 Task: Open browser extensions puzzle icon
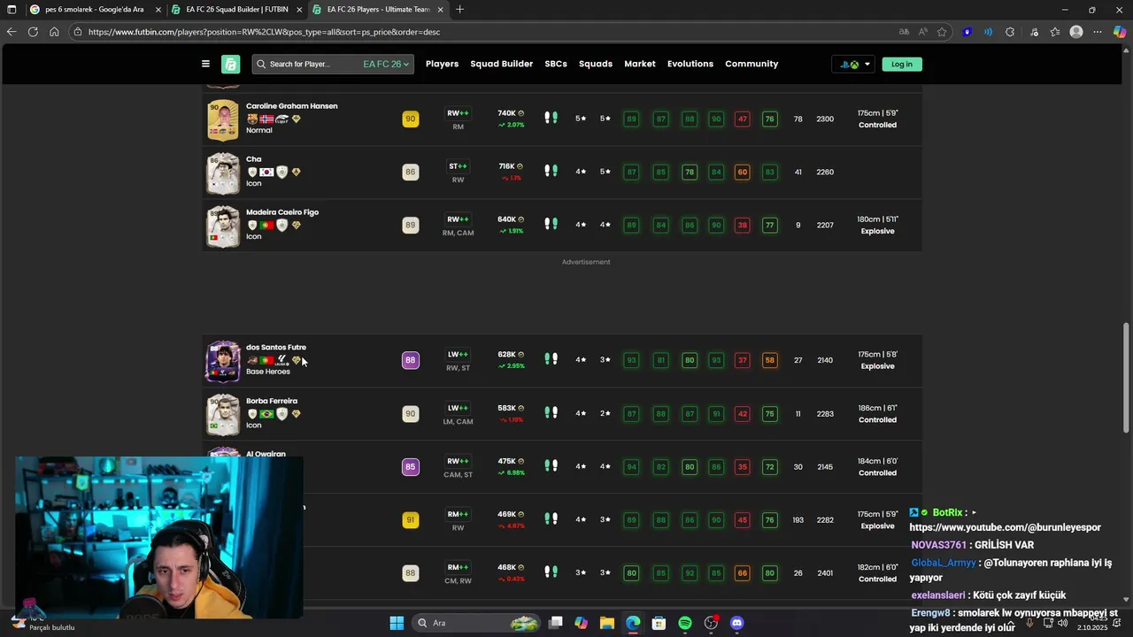pyautogui.click(x=1010, y=32)
